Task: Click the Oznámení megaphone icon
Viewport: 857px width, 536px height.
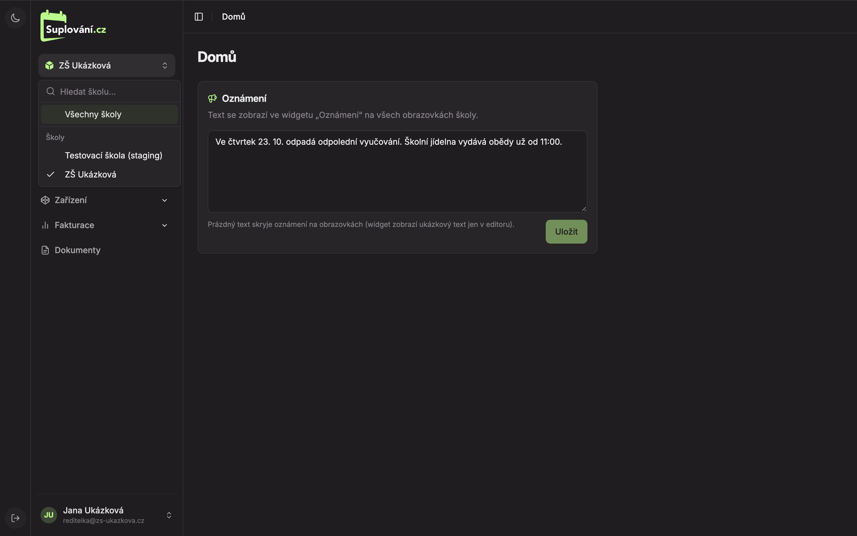Action: (x=212, y=99)
